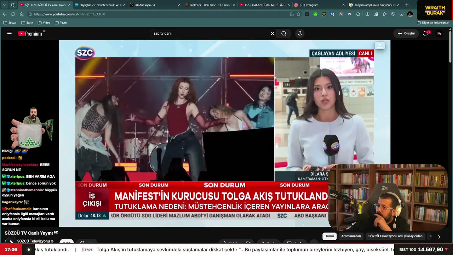Click the browser profile picture
Image resolution: width=453 pixels, height=255 pixels.
[410, 14]
